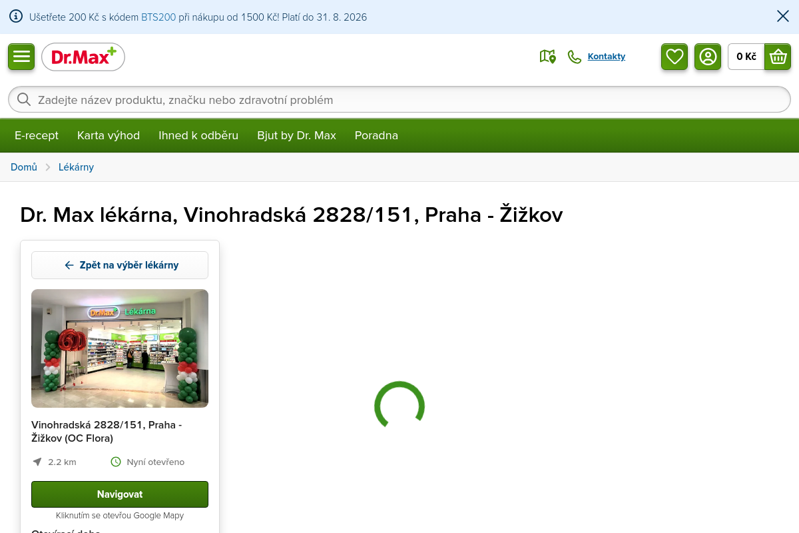Click the 2.2 km distance text
Image resolution: width=799 pixels, height=533 pixels.
pos(62,462)
